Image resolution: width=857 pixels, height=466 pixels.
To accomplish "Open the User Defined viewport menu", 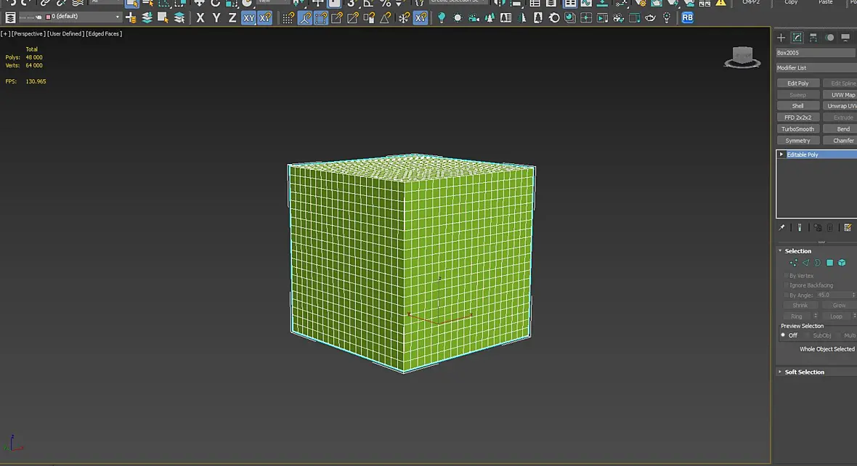I will [65, 34].
